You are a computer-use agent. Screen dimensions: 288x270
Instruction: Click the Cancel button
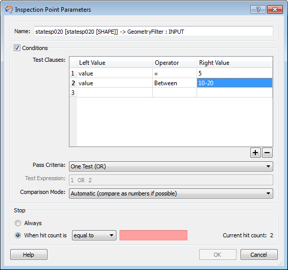pyautogui.click(x=259, y=255)
